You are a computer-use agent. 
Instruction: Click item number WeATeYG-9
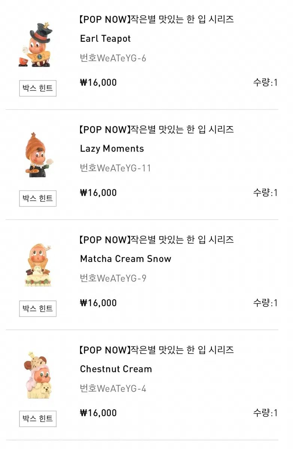[113, 278]
